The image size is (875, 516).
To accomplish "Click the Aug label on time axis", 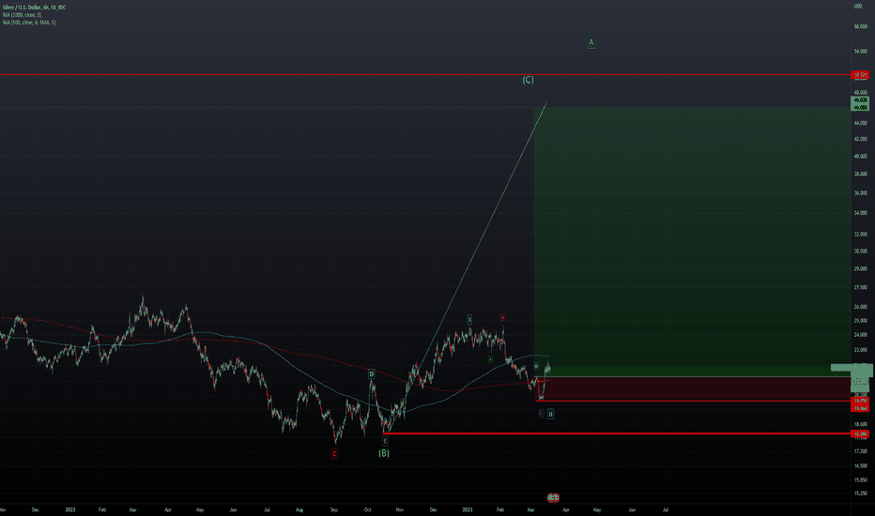I will tap(299, 509).
